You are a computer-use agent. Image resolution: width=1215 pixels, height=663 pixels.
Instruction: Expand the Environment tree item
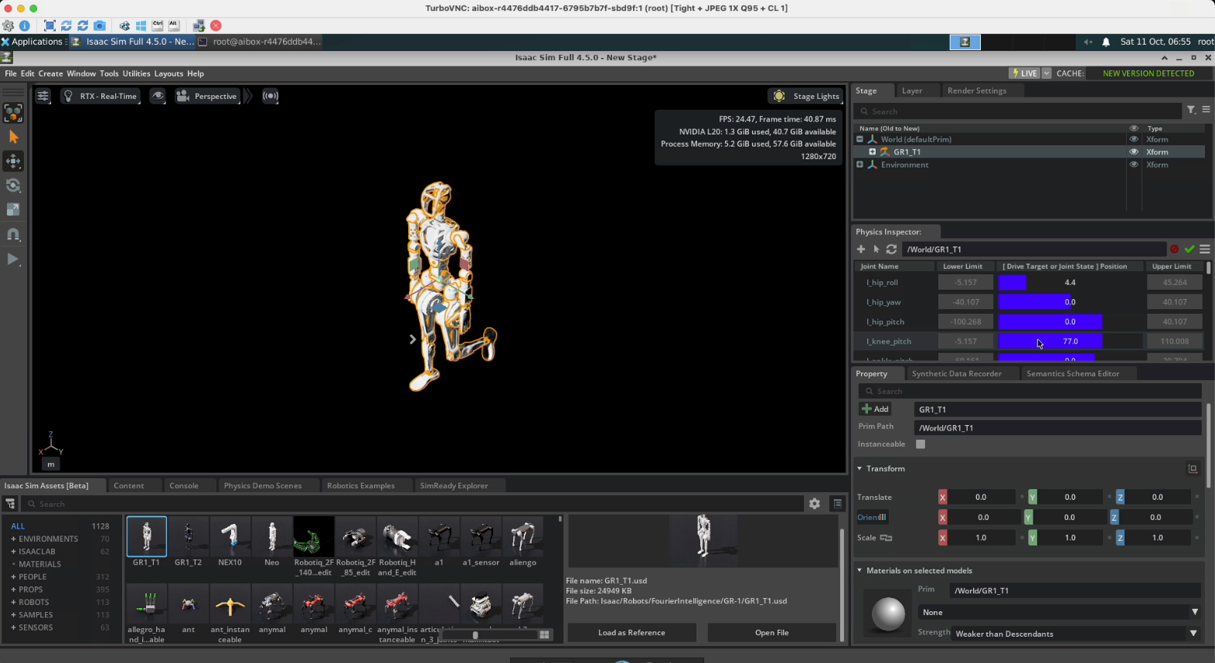859,165
